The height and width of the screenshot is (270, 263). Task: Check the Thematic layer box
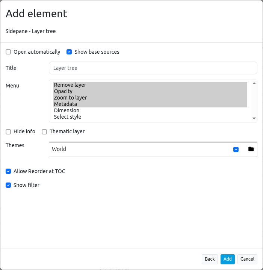point(44,132)
